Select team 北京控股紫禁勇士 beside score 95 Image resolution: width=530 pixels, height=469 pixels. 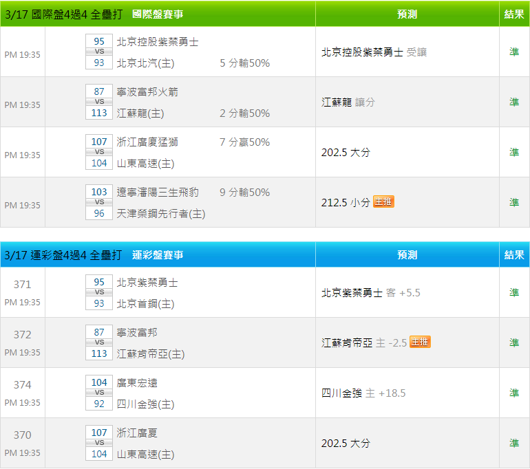(158, 42)
